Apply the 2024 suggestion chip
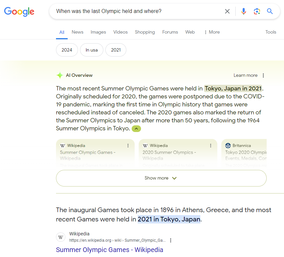Screen dimensions: 284x257 (67, 50)
